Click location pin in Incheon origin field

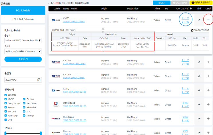(x=40, y=40)
